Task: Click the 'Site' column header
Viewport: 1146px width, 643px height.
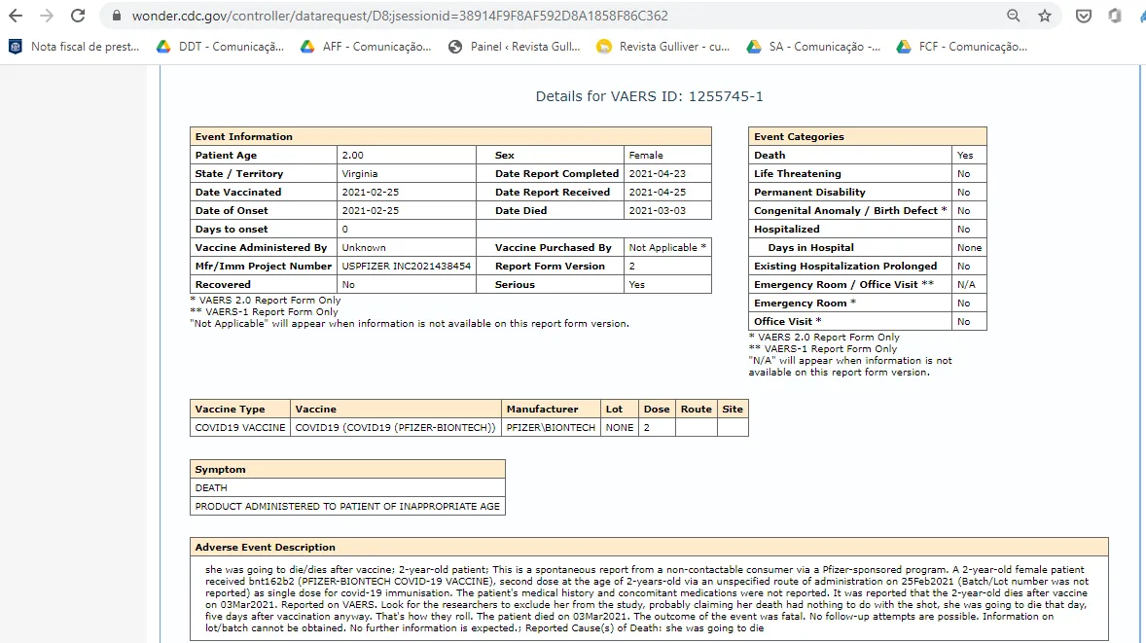Action: point(733,410)
